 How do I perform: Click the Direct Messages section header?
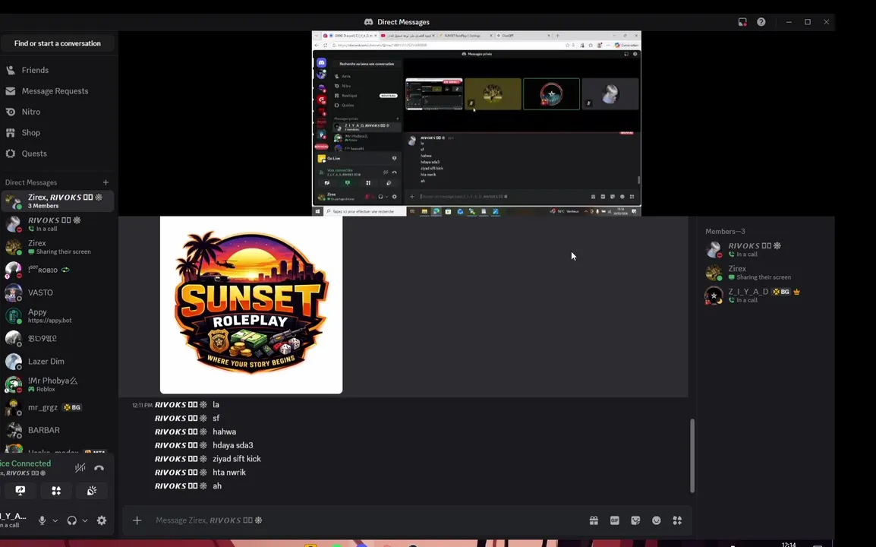[x=30, y=182]
